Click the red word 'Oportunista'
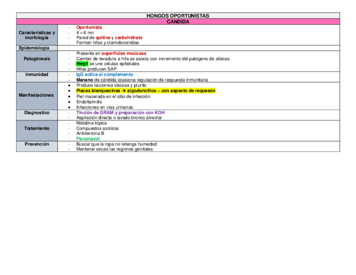 click(89, 27)
